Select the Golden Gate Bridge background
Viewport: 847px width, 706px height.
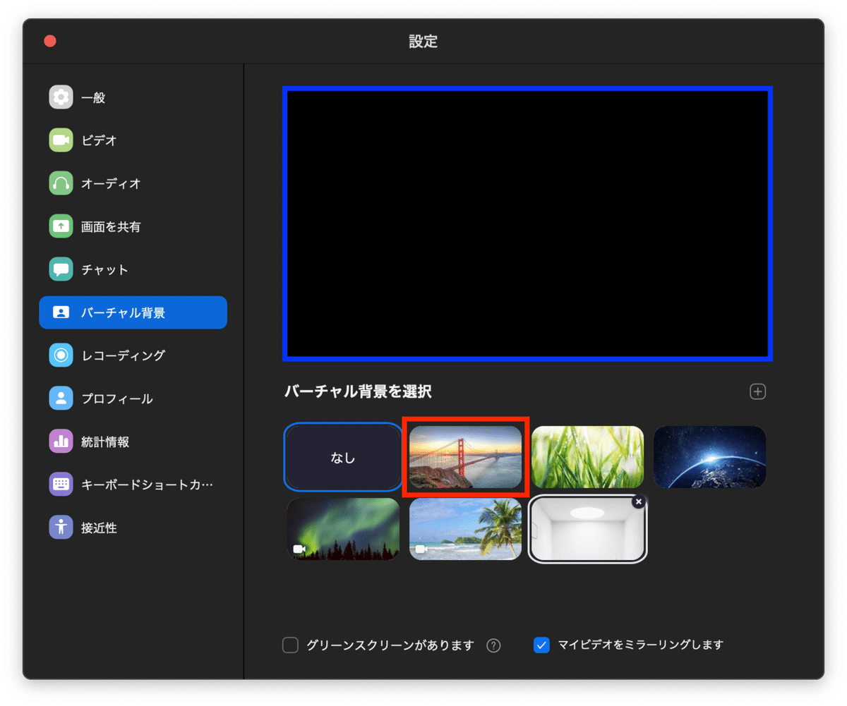465,456
